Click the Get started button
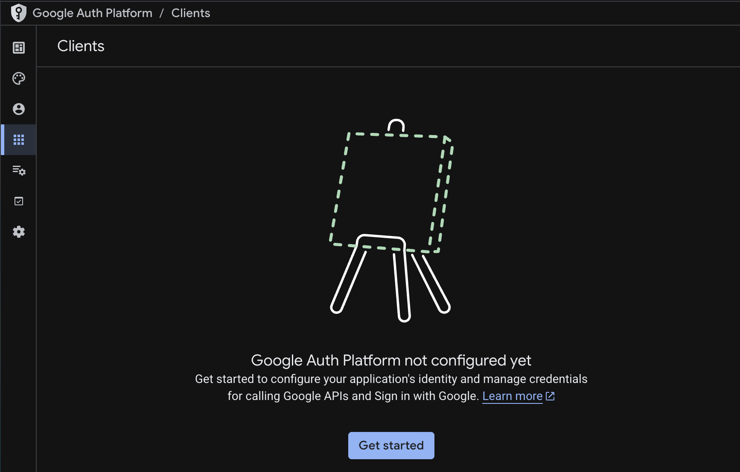This screenshot has height=472, width=740. click(391, 446)
